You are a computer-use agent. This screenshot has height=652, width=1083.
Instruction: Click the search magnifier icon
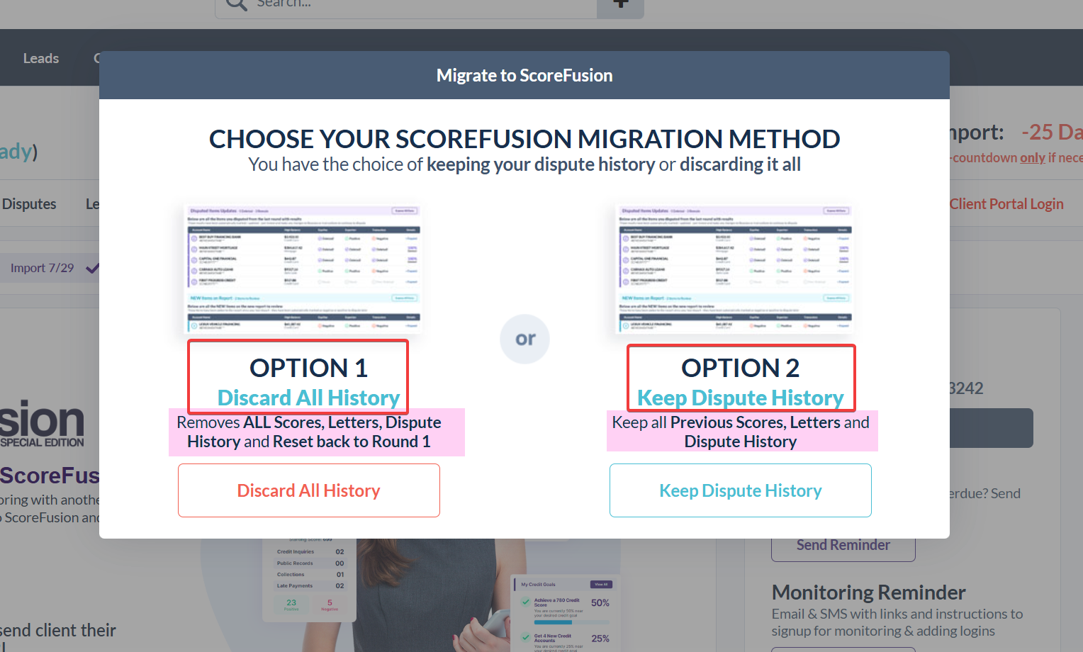pos(237,4)
